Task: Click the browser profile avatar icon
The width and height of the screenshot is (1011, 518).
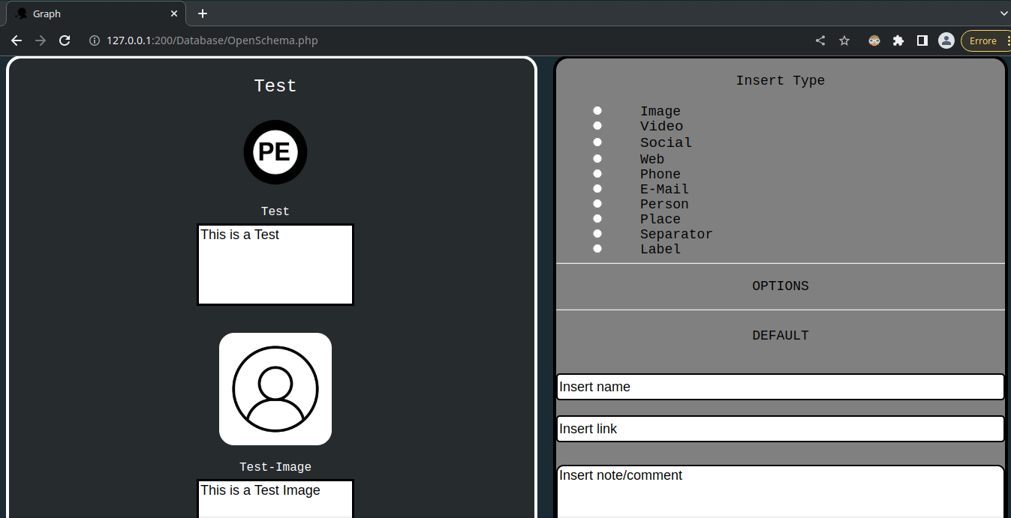Action: tap(946, 40)
